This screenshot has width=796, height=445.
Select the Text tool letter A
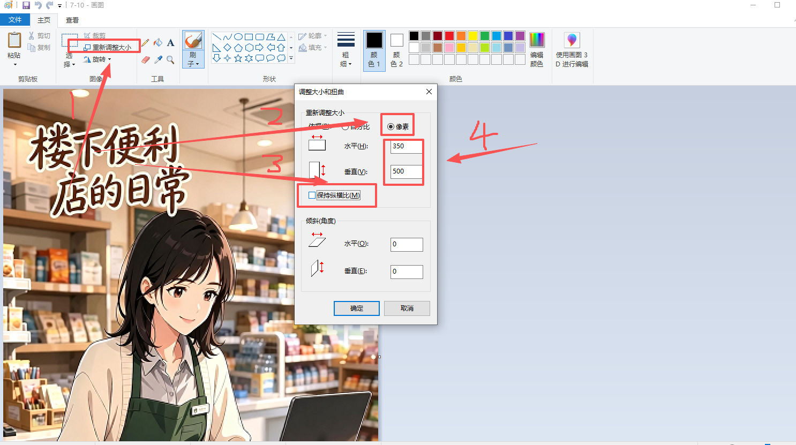pyautogui.click(x=170, y=43)
